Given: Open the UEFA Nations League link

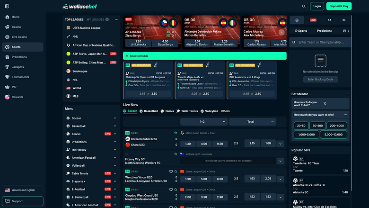Looking at the screenshot, I should pos(87,28).
